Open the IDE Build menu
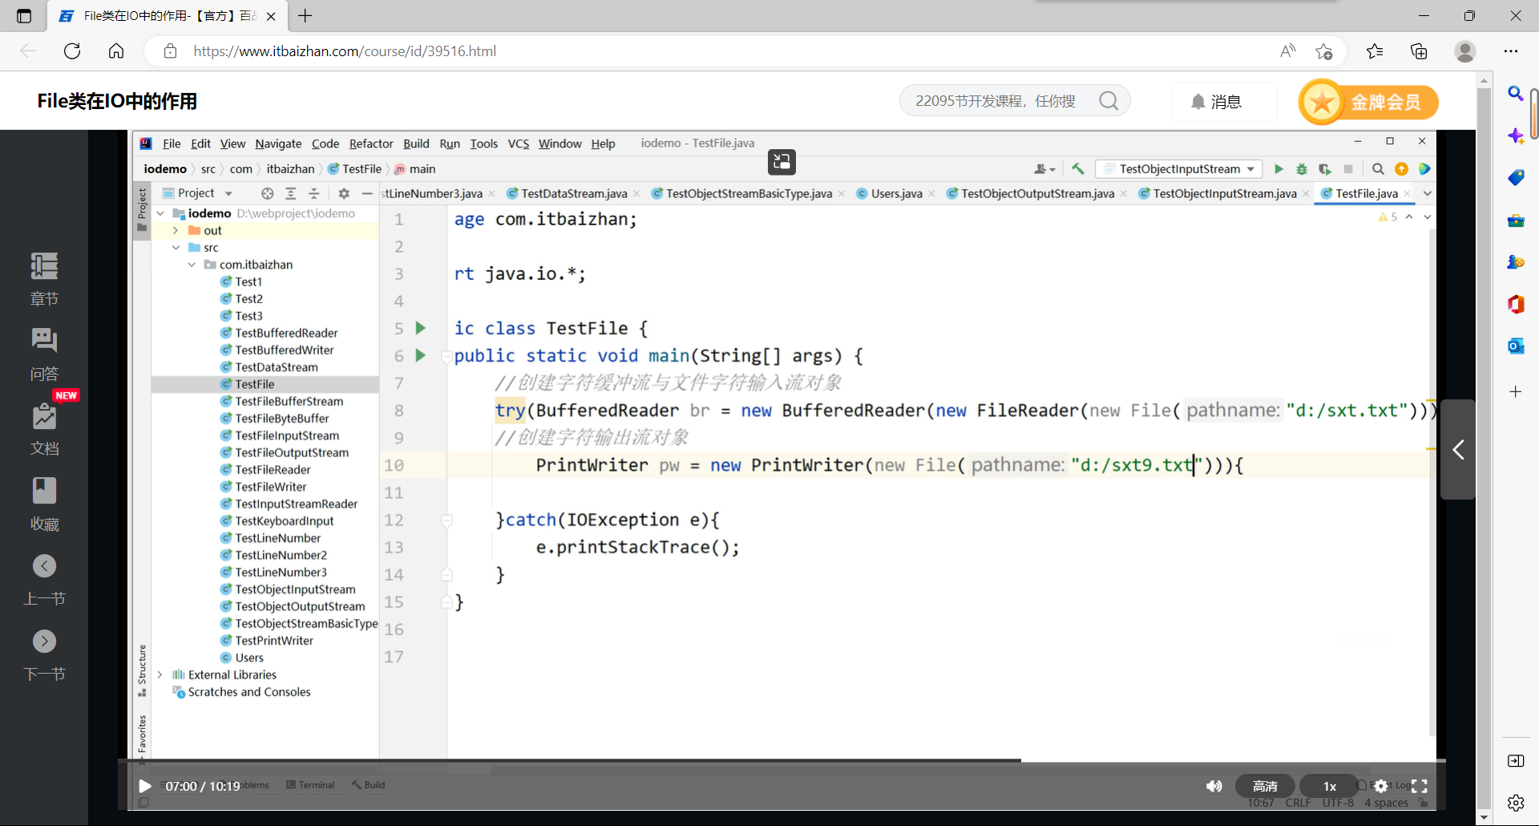The width and height of the screenshot is (1539, 826). click(x=416, y=144)
